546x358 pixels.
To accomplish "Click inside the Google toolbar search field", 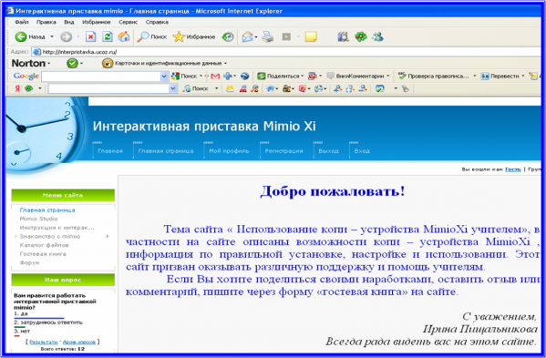I will [101, 77].
